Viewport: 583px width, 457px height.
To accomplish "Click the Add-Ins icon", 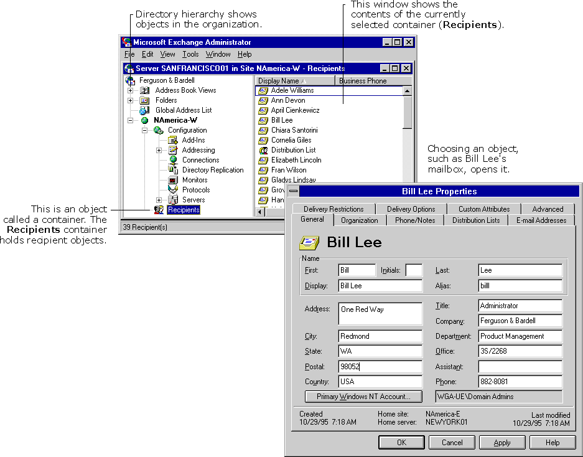I will click(x=173, y=140).
